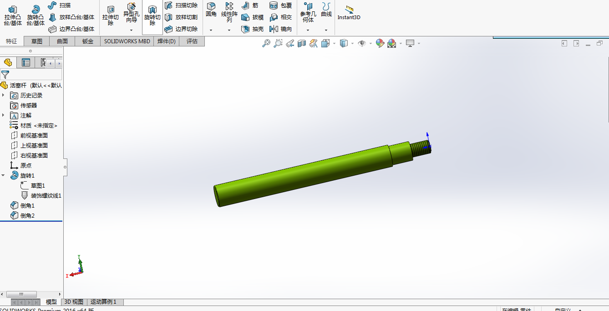Select the Wrap tool (包覆)

[280, 5]
